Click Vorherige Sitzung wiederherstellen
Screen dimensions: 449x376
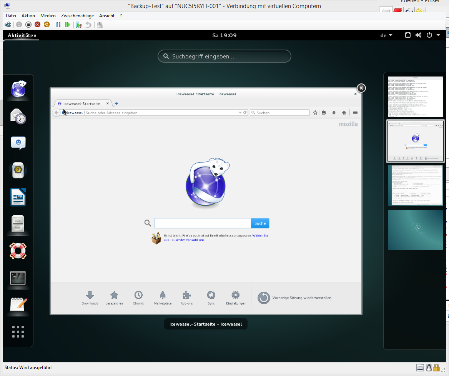[294, 298]
